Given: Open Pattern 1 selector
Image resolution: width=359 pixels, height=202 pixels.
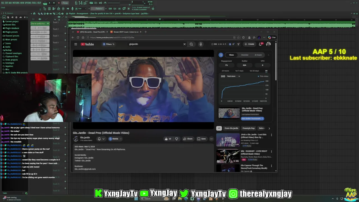Looking at the screenshot, I should click(98, 8).
